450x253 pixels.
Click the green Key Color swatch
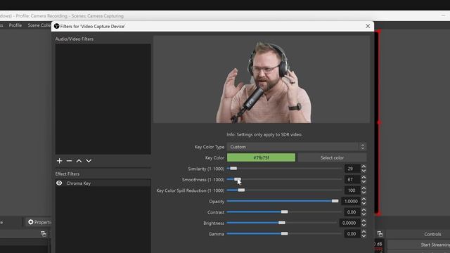point(261,157)
